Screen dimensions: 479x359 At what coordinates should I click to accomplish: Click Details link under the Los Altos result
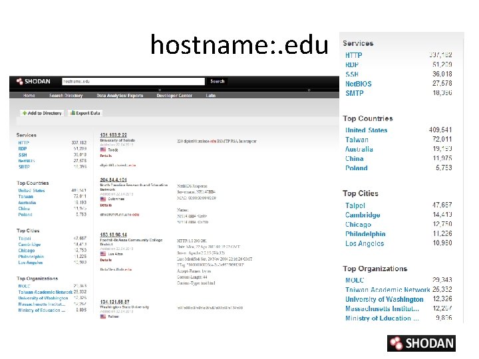[106, 260]
